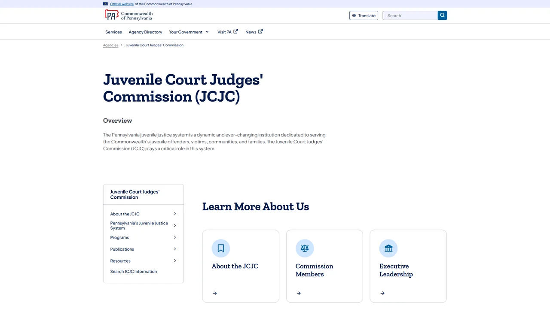This screenshot has width=550, height=309.
Task: Click the bookmark icon on About the JCJC card
Action: click(x=221, y=248)
